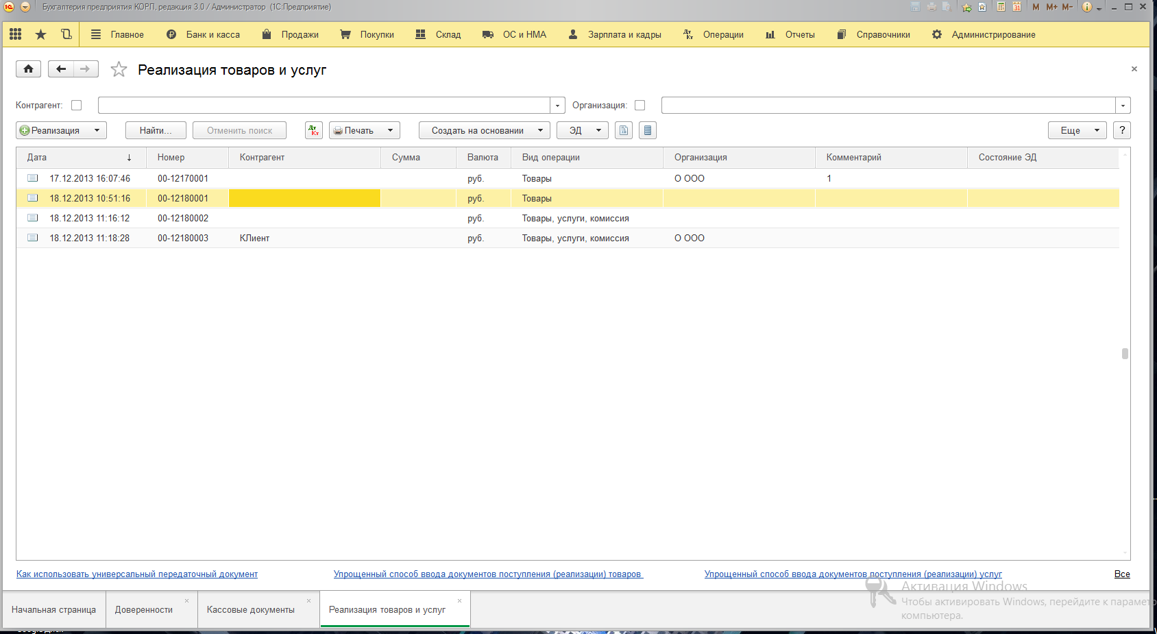Click the document icon of row 00-12180002

coord(32,218)
